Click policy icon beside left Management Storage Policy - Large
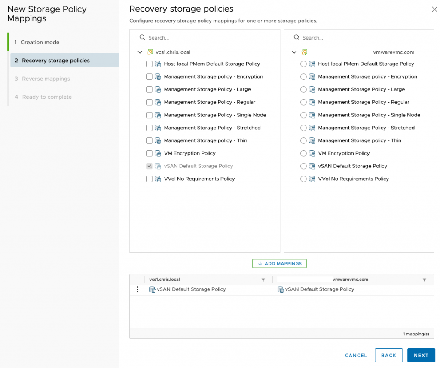The image size is (440, 368). point(158,89)
